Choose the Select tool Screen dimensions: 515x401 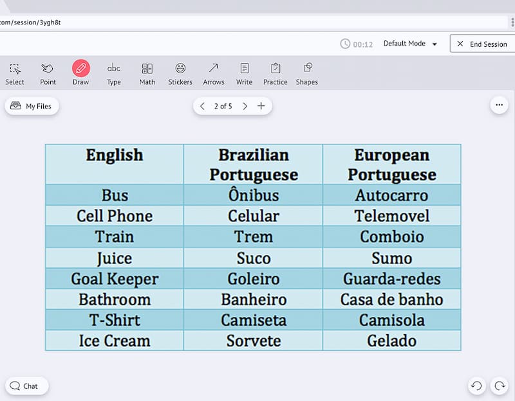[x=15, y=74]
